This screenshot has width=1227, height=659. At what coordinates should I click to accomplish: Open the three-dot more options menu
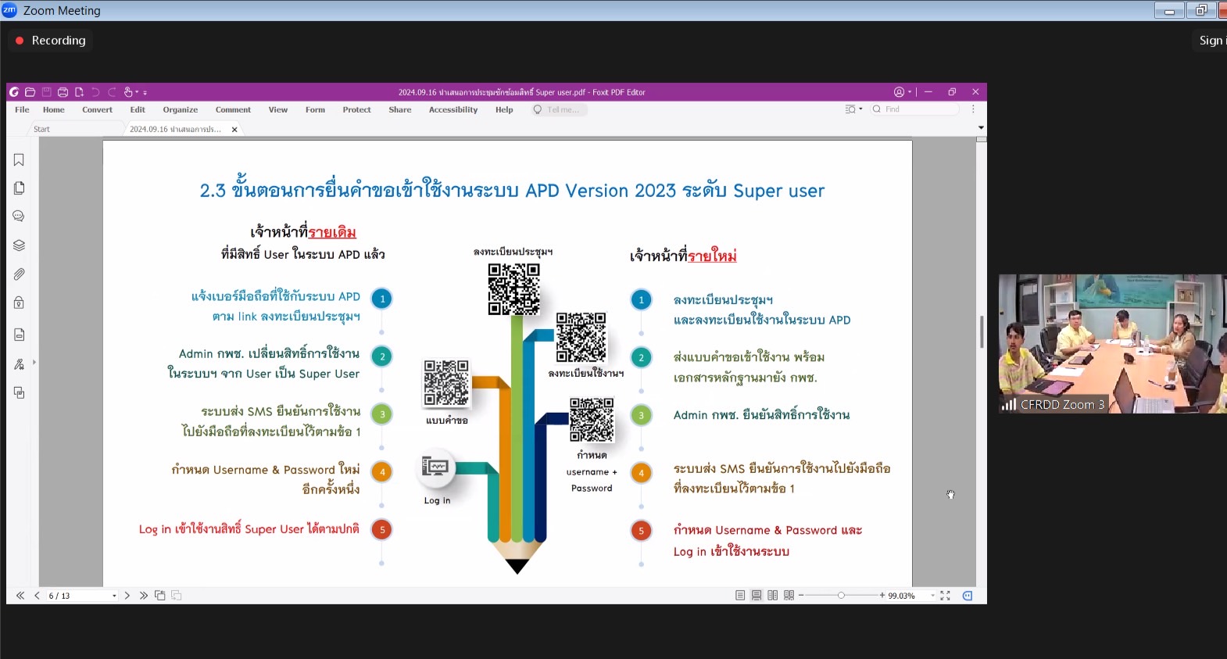coord(973,109)
